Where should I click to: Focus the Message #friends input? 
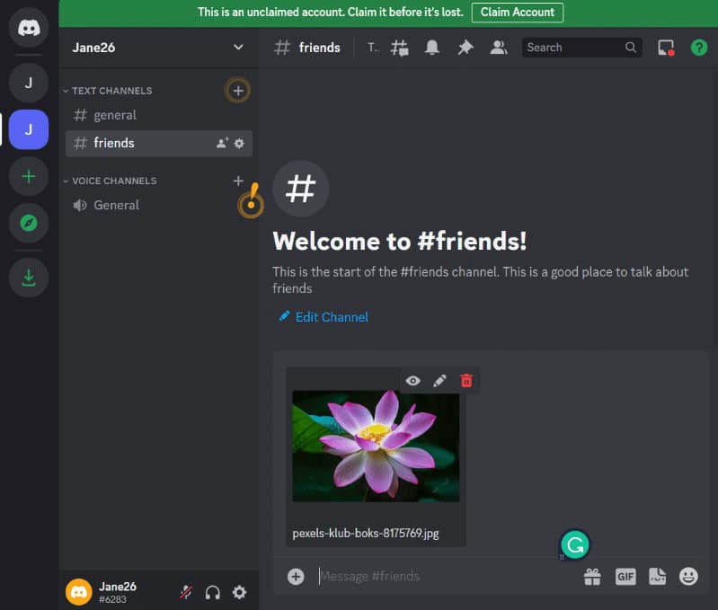pyautogui.click(x=447, y=576)
